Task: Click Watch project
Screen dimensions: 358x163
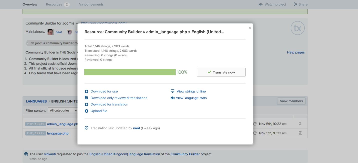Action: click(275, 4)
